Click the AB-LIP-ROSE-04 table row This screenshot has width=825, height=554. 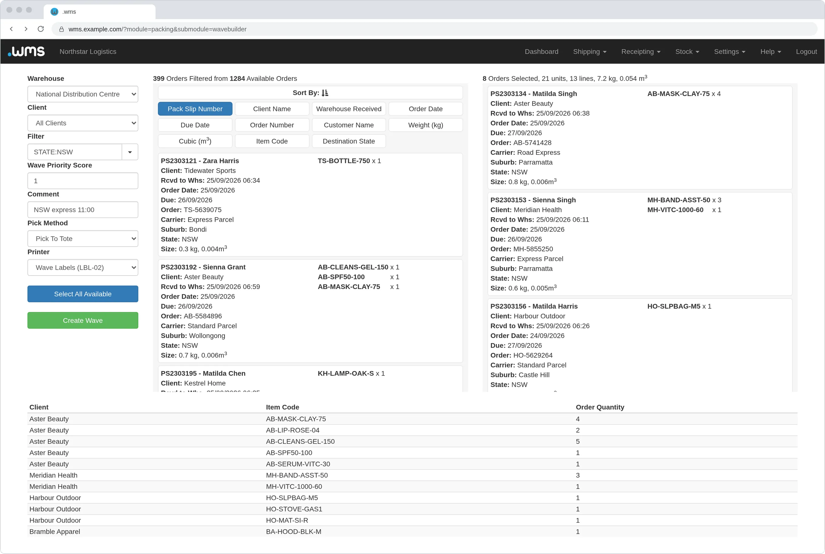coord(412,430)
